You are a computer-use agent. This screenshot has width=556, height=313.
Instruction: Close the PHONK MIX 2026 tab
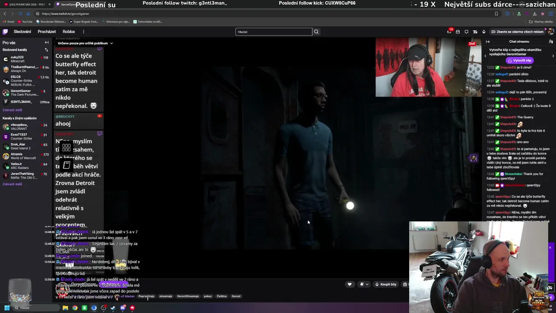pos(49,4)
